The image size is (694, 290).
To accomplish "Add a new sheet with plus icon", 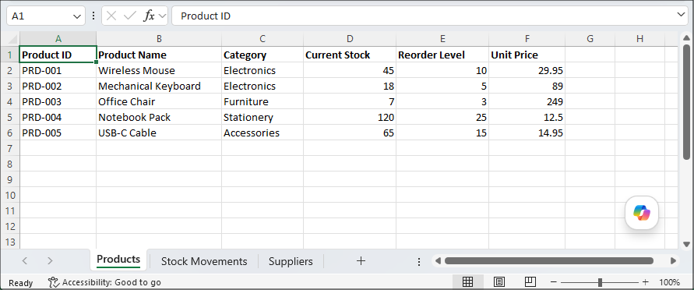I will click(x=361, y=261).
